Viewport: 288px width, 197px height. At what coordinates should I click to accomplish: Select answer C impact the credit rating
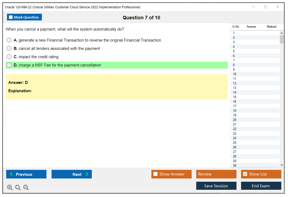9,57
